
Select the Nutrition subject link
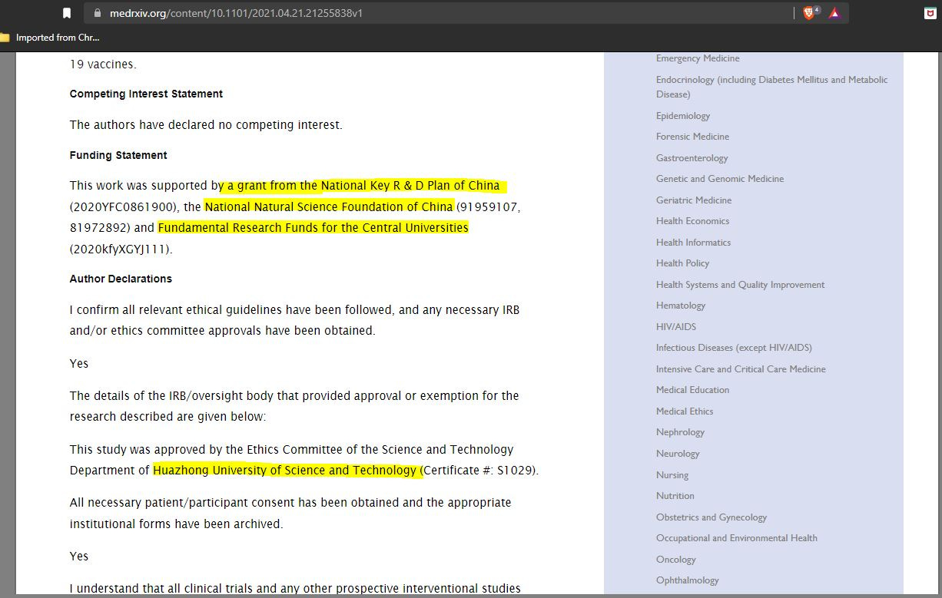675,496
